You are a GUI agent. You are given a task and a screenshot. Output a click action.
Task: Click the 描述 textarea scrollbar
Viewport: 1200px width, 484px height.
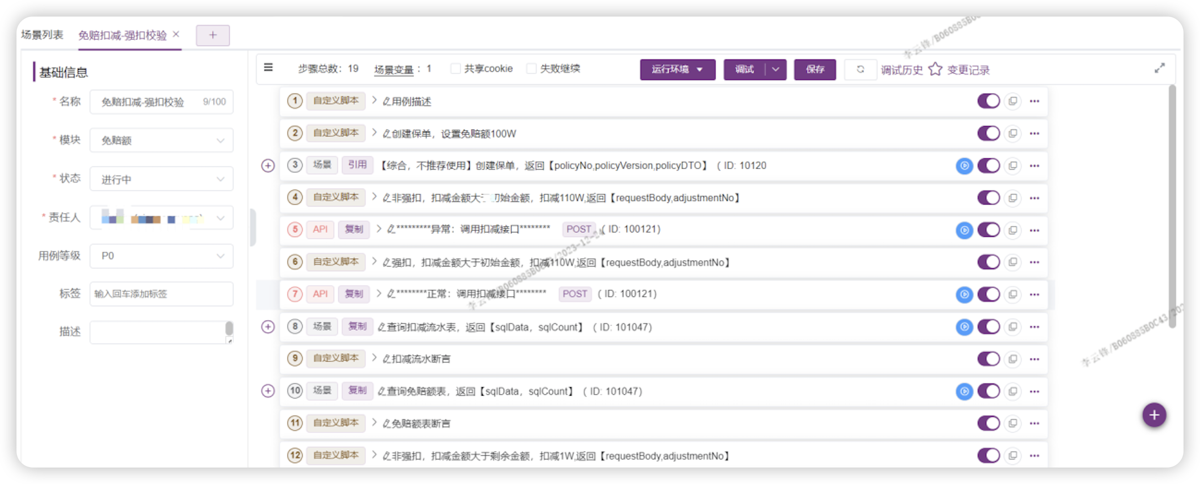(229, 328)
